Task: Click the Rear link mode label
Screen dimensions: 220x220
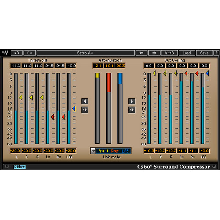Action: pos(115,151)
